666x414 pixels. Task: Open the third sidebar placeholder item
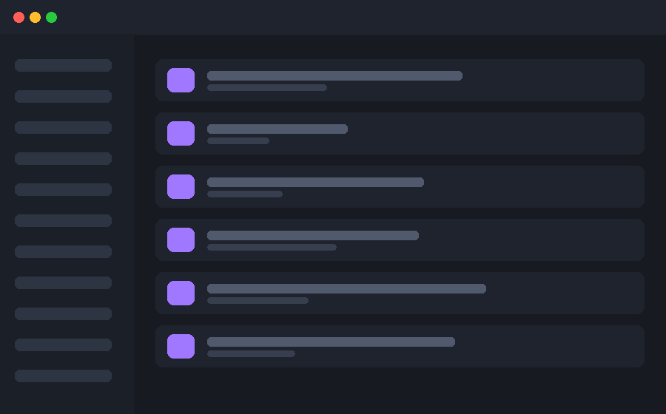[x=64, y=127]
